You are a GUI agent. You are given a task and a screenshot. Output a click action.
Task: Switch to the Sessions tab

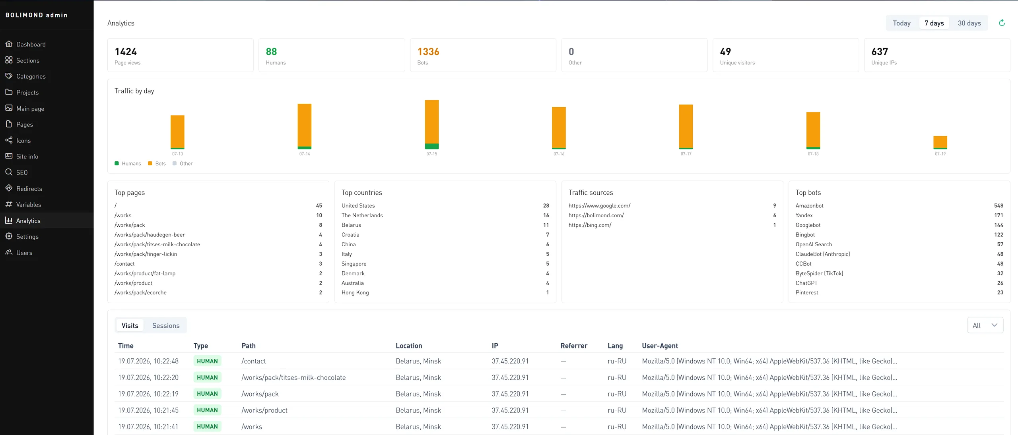click(x=166, y=325)
